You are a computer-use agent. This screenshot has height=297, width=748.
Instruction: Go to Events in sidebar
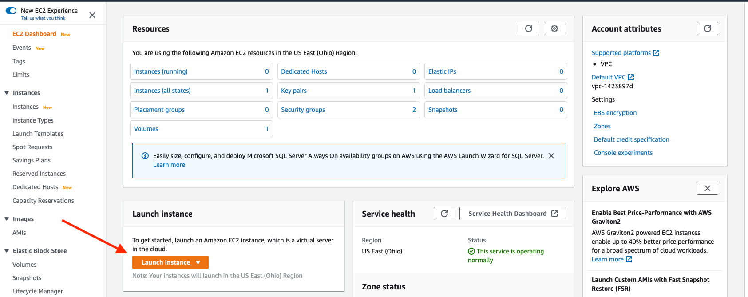click(22, 48)
